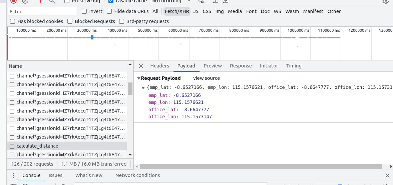Image resolution: width=393 pixels, height=185 pixels.
Task: Click the office_lon value 115.1573147
Action: pos(197,117)
